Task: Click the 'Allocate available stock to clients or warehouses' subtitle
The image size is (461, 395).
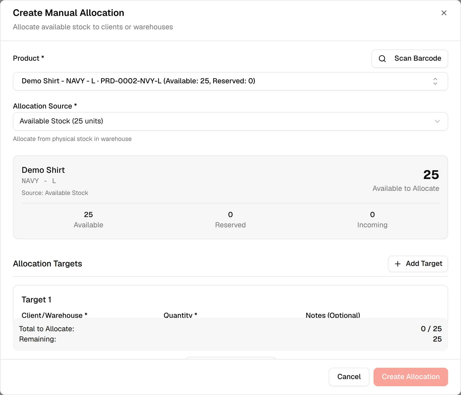Action: point(93,27)
